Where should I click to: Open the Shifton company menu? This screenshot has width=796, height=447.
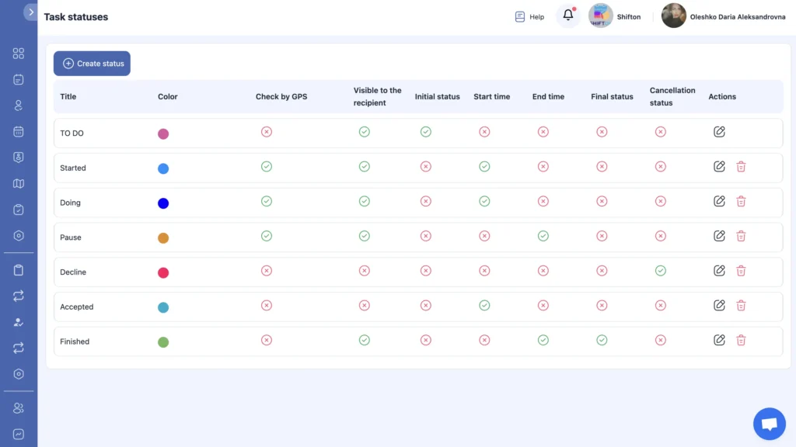click(616, 16)
